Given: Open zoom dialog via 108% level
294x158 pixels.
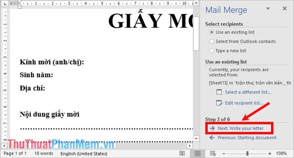Looking at the screenshot, I should pyautogui.click(x=281, y=153).
